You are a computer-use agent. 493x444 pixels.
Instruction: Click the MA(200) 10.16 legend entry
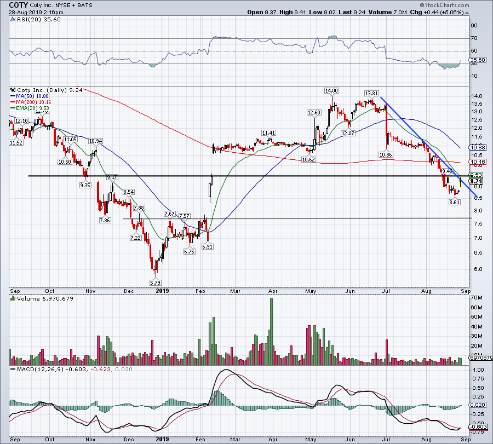31,102
